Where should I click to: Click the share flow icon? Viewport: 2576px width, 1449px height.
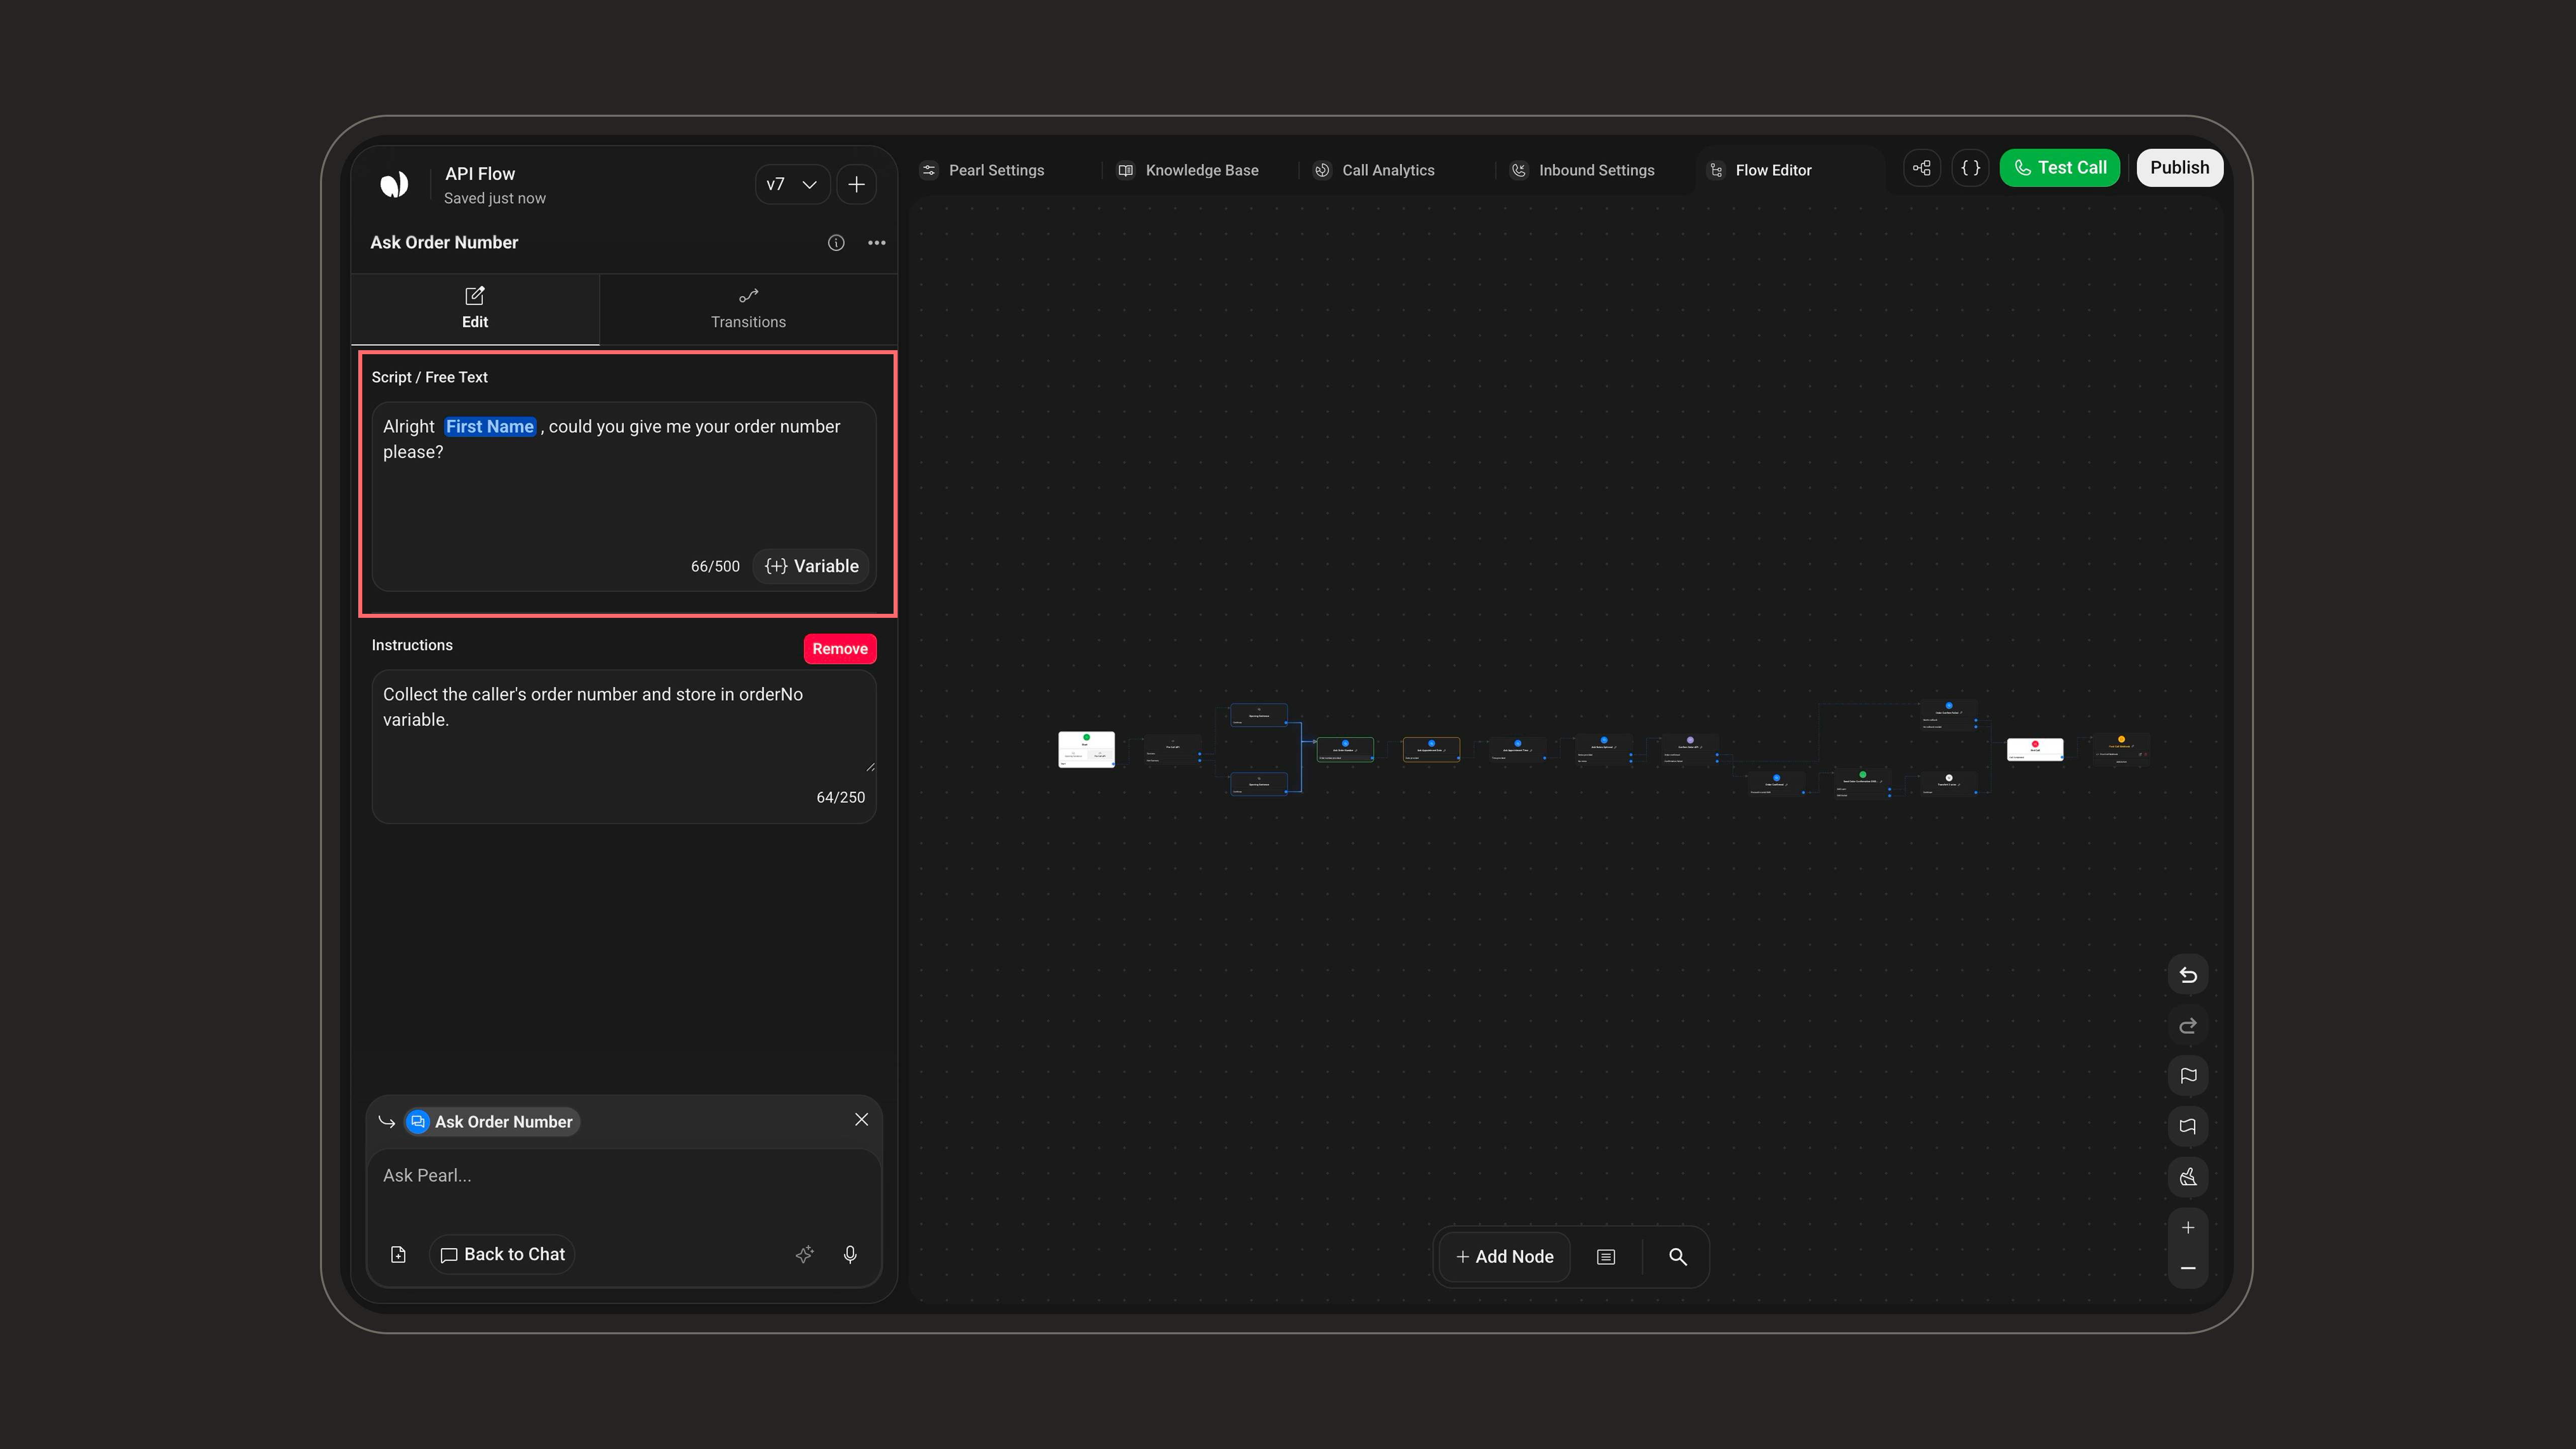(1922, 168)
